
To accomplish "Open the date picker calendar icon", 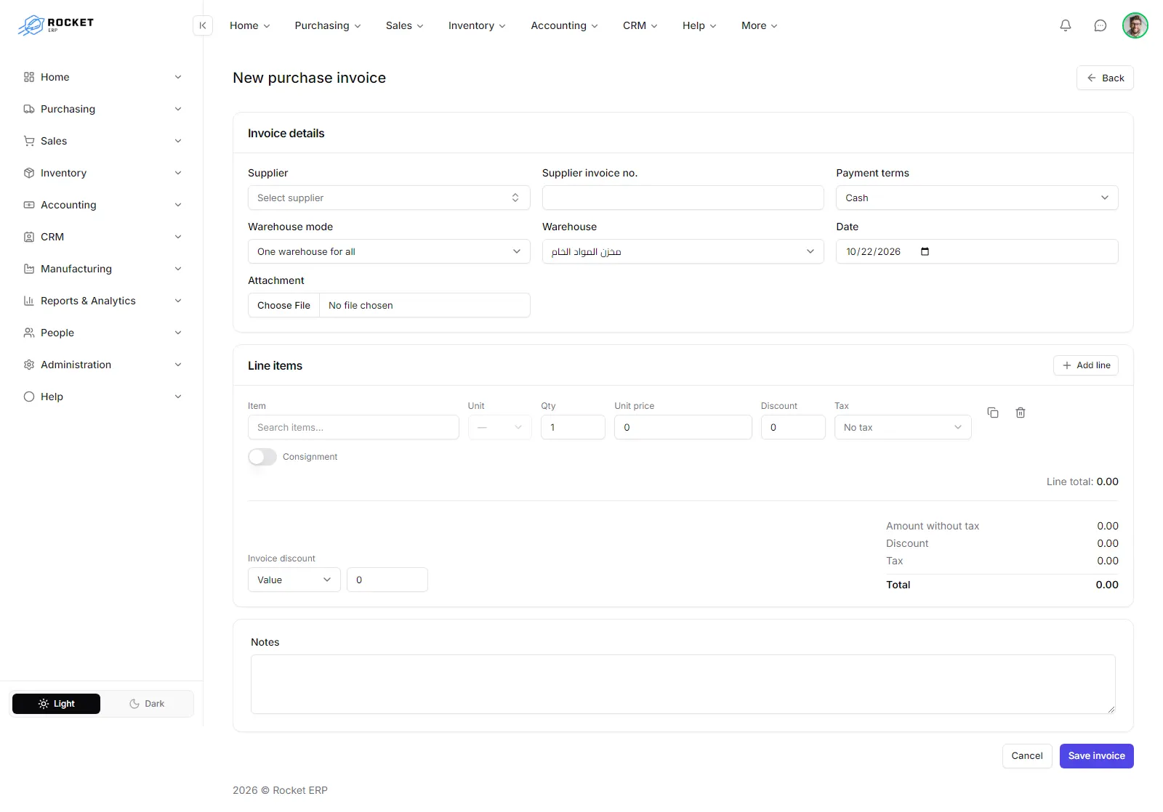I will [925, 251].
